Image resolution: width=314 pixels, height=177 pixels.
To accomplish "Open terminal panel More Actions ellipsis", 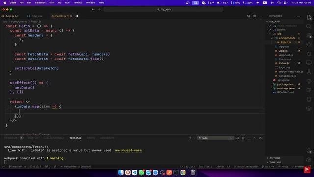I will [249, 138].
